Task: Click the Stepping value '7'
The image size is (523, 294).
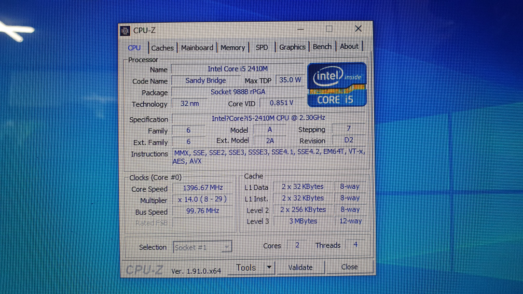Action: (349, 129)
